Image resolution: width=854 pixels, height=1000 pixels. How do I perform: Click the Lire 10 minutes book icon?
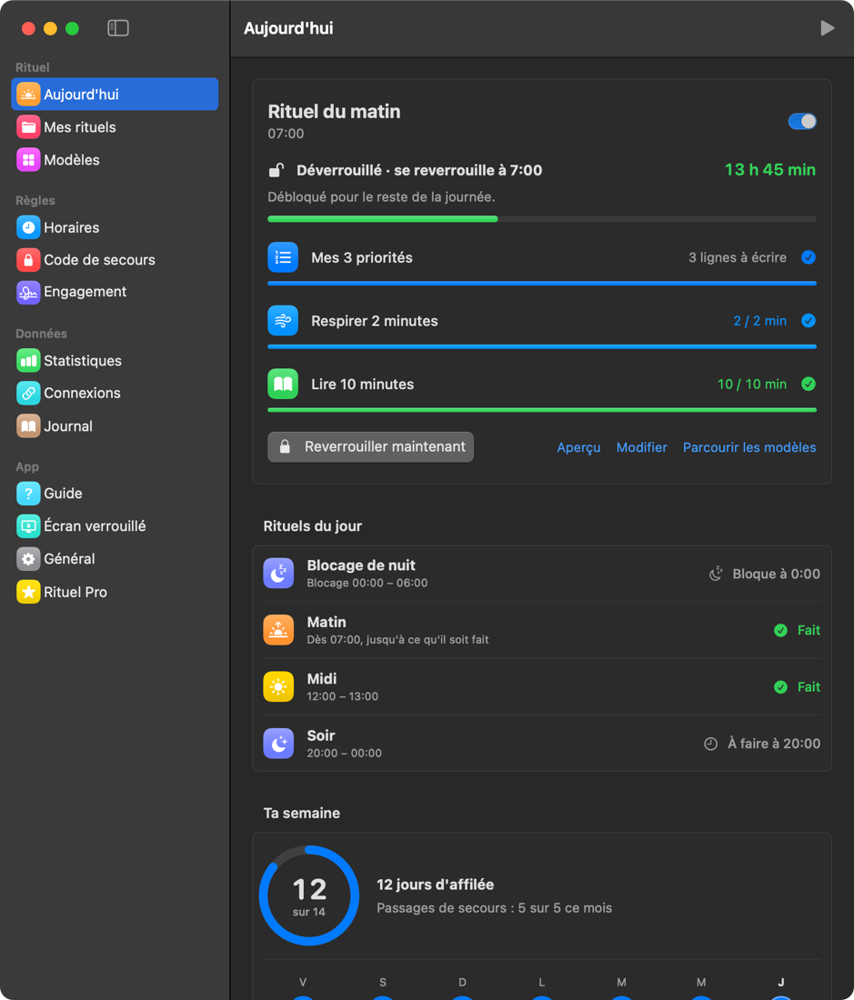pyautogui.click(x=283, y=384)
